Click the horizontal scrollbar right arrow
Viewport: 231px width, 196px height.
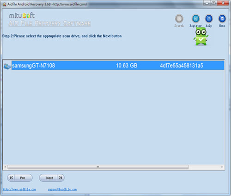coord(222,167)
